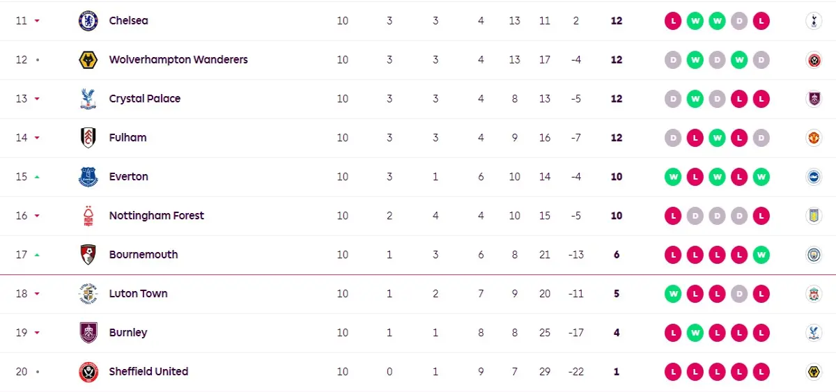Click the Wolverhampton Wanderers wolf crest
The height and width of the screenshot is (392, 836).
(x=88, y=60)
